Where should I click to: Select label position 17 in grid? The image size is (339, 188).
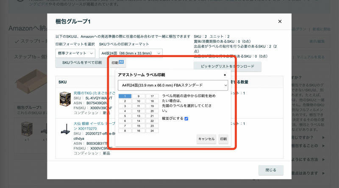coord(152,96)
